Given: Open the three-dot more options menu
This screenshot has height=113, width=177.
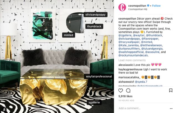Looking at the screenshot, I should point(171,109).
